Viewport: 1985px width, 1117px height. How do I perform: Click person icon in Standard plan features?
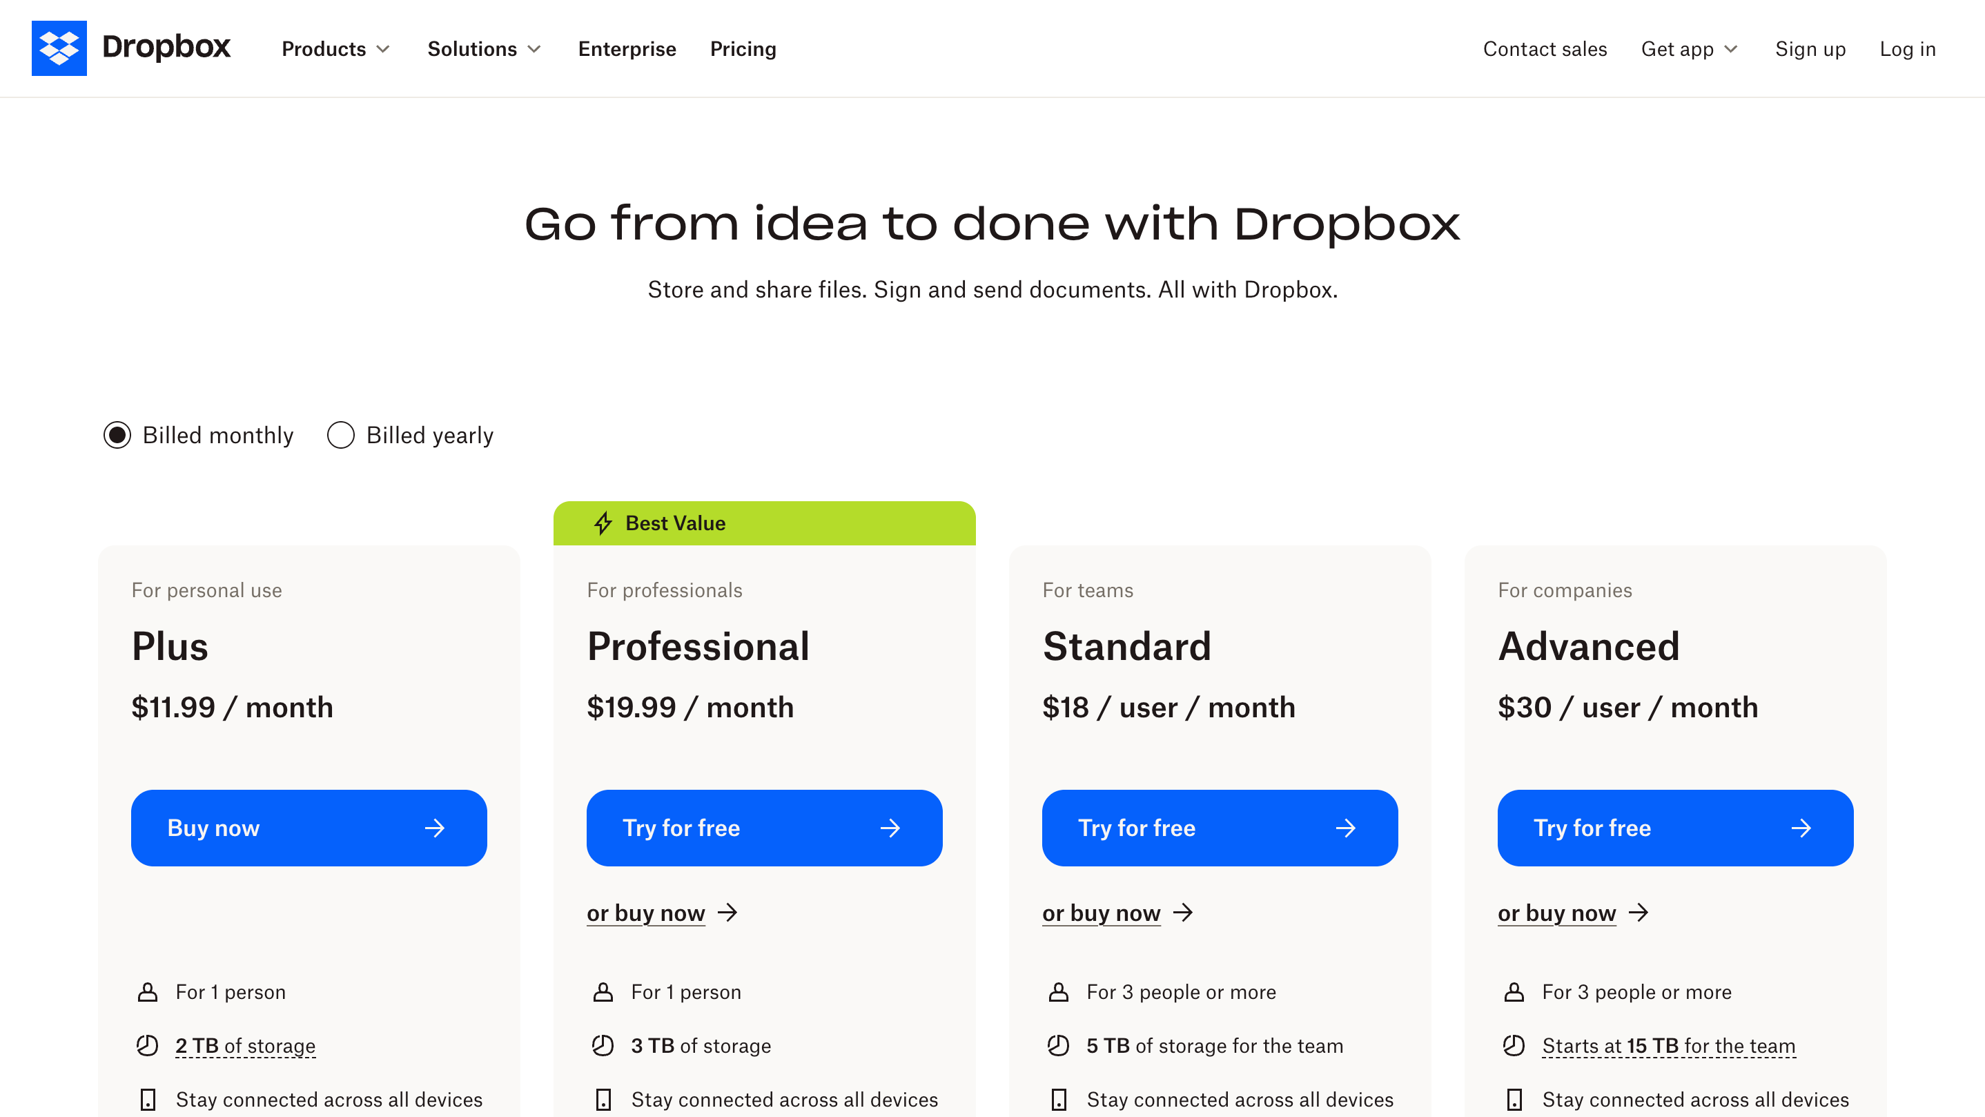[1058, 992]
